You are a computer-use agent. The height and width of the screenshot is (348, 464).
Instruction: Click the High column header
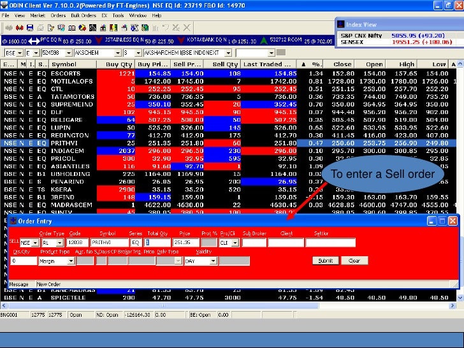402,64
